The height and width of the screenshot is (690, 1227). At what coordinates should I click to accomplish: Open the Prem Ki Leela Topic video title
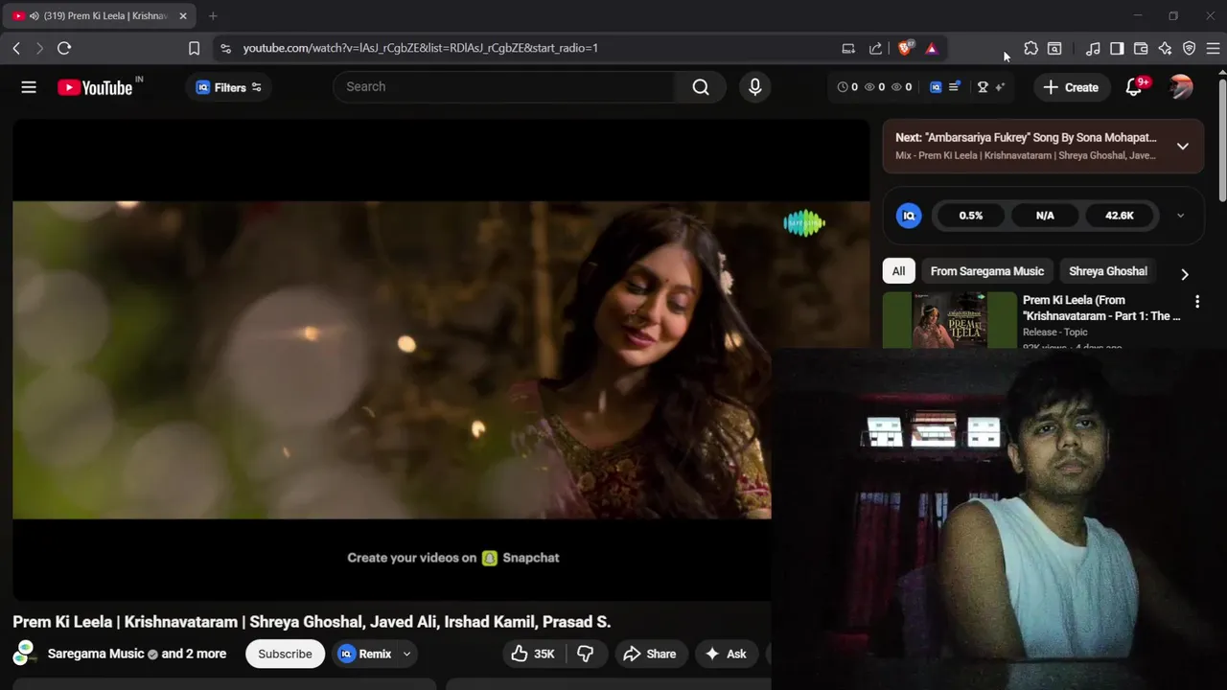pos(1101,308)
